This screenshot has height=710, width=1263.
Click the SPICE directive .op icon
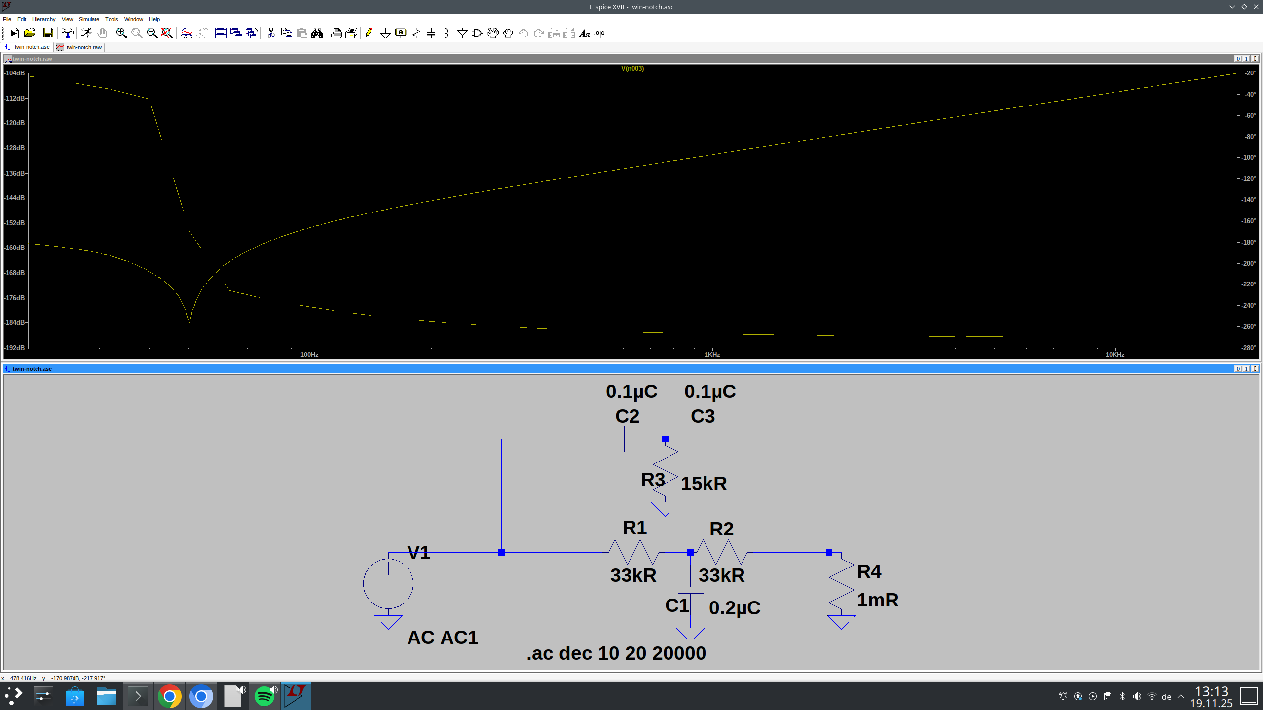coord(600,33)
